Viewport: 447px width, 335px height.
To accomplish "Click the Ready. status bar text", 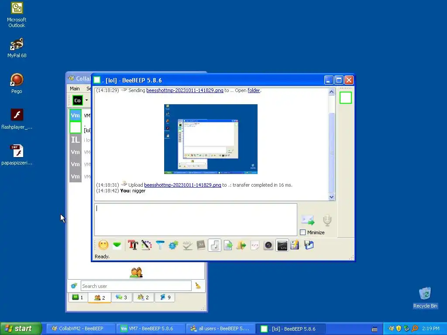I will click(102, 256).
